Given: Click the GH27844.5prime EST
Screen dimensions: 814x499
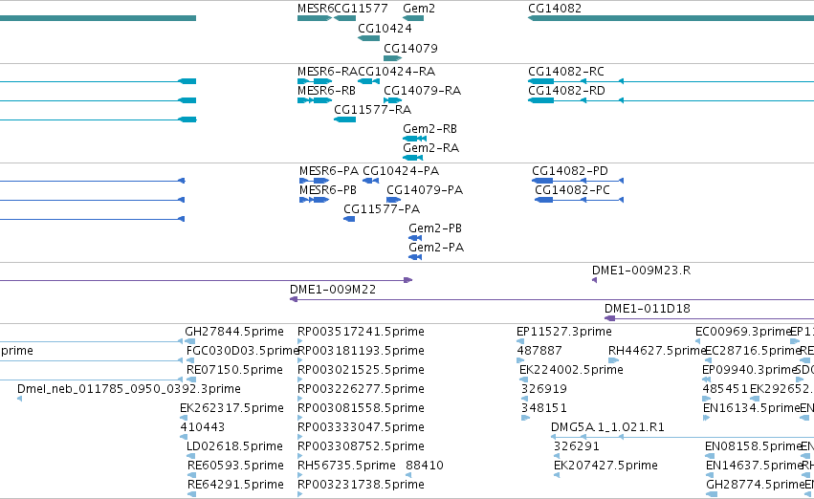Looking at the screenshot, I should coord(190,342).
